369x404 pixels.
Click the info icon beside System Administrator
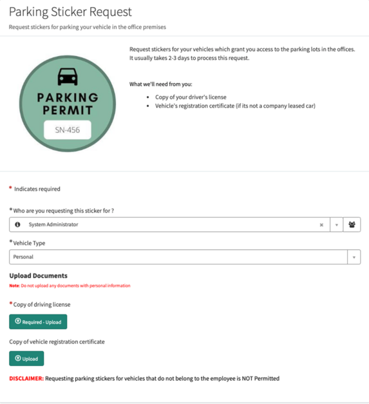[17, 224]
